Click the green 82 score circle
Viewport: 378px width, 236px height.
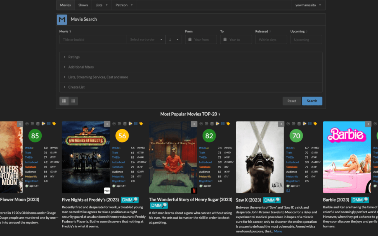coord(209,136)
